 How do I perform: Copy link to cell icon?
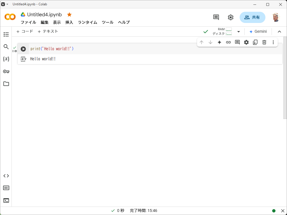pyautogui.click(x=228, y=43)
